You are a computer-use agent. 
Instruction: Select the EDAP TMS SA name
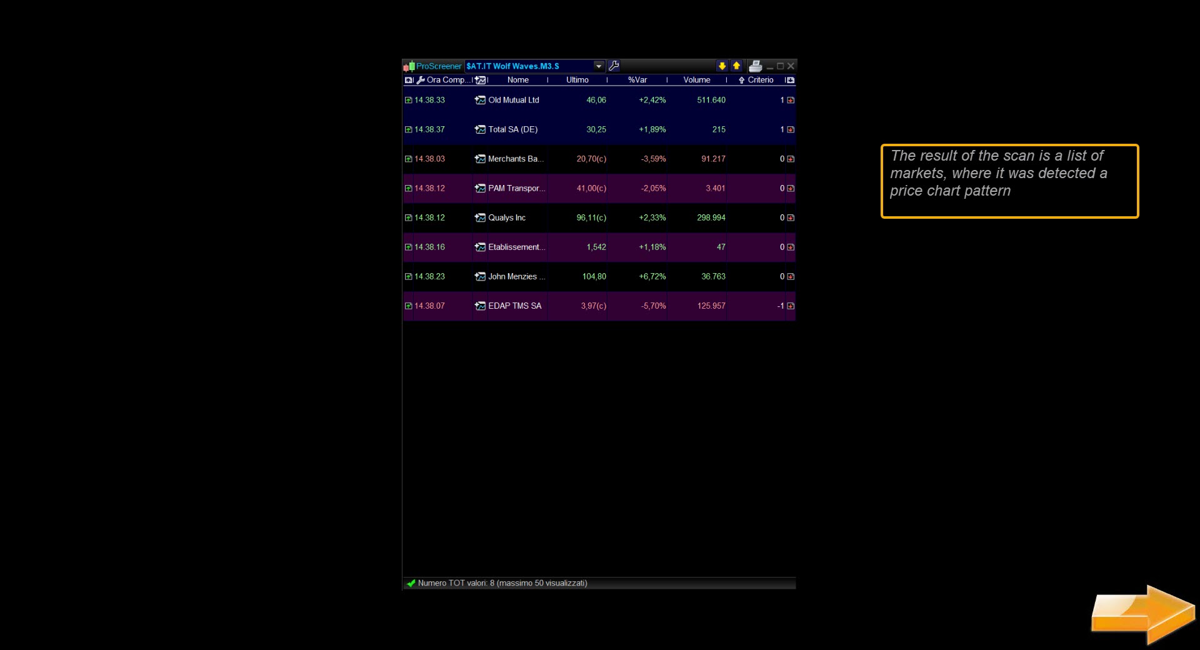pyautogui.click(x=514, y=306)
